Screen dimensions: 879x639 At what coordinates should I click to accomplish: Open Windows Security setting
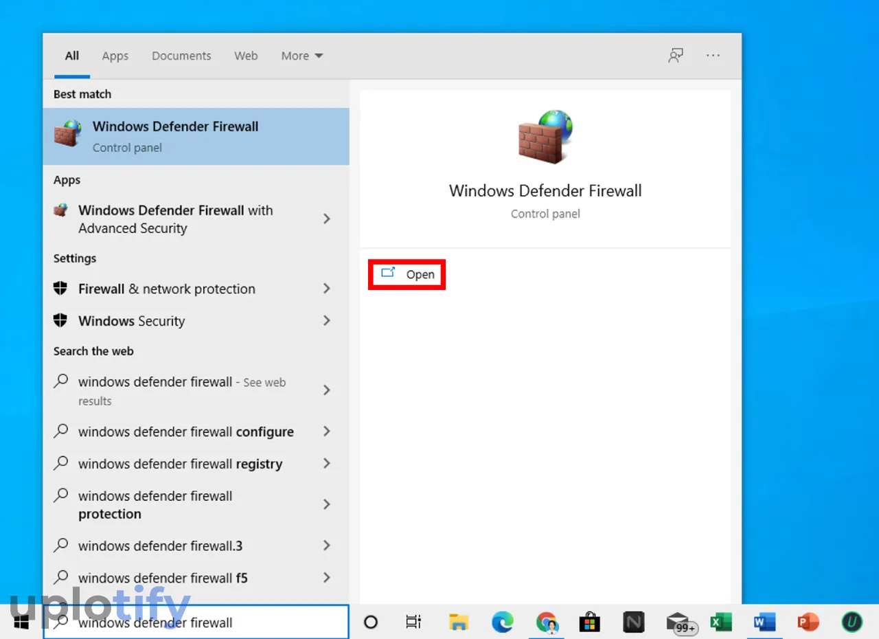pyautogui.click(x=132, y=321)
